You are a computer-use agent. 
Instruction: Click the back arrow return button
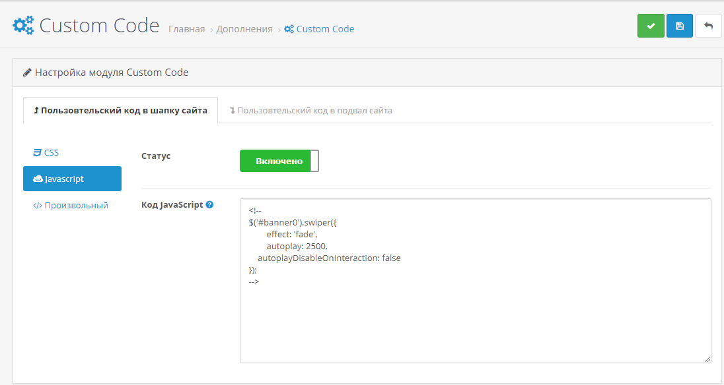(x=708, y=26)
